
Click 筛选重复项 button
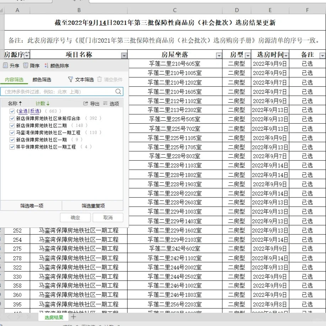point(93,206)
